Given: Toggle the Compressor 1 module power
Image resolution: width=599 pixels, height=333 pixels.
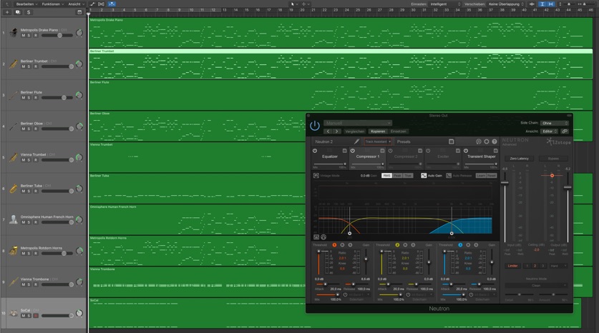Looking at the screenshot, I should point(353,151).
